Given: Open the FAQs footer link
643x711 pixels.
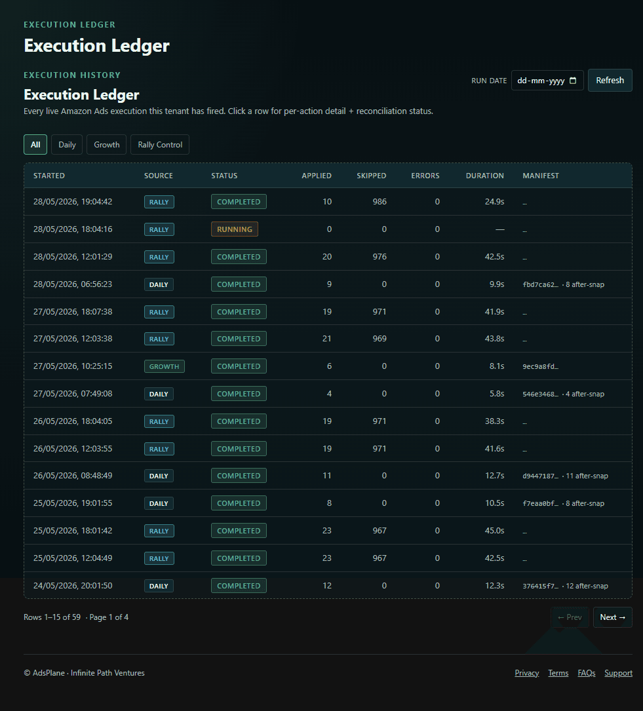Looking at the screenshot, I should point(587,673).
